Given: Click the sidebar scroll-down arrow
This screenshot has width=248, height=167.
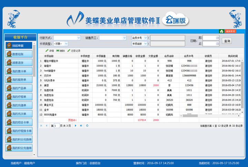Looking at the screenshot, I should (x=34, y=155).
